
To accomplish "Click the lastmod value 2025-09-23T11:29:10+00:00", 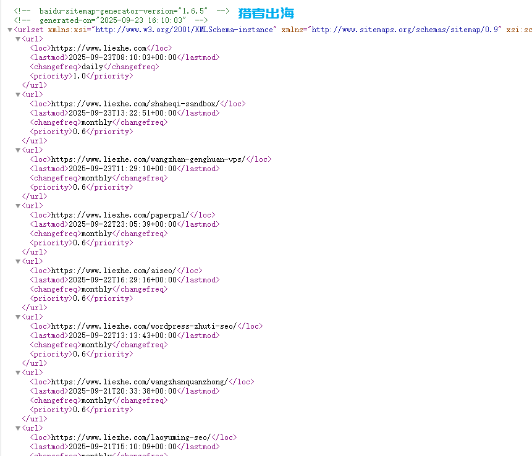I will pos(123,169).
